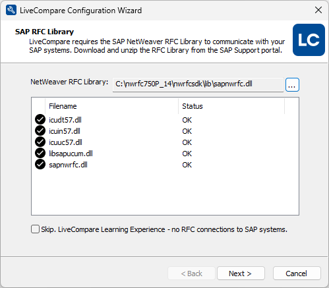Screen dimensions: 329x288
Task: Click the NetWeaver RFC Library path field
Action: click(198, 84)
